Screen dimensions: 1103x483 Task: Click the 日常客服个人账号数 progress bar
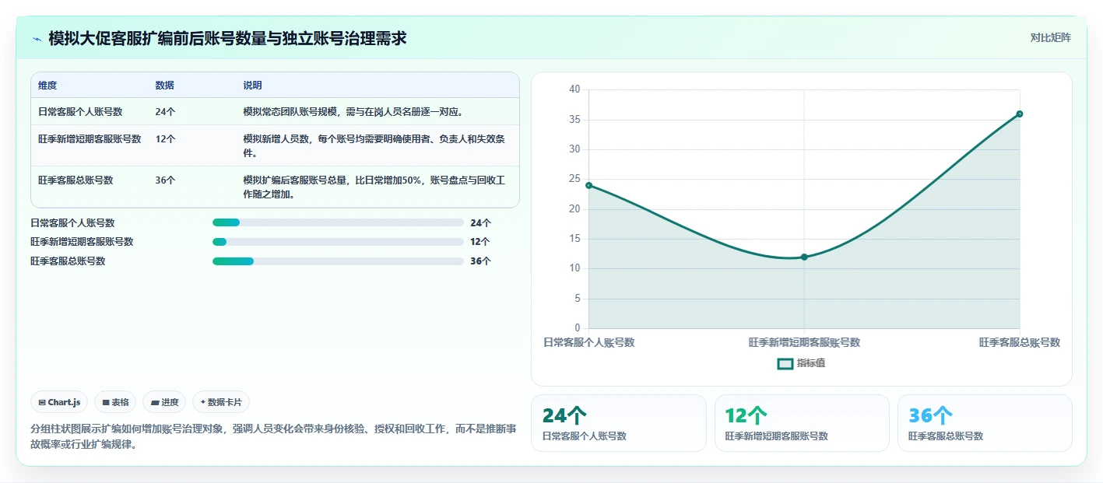338,222
